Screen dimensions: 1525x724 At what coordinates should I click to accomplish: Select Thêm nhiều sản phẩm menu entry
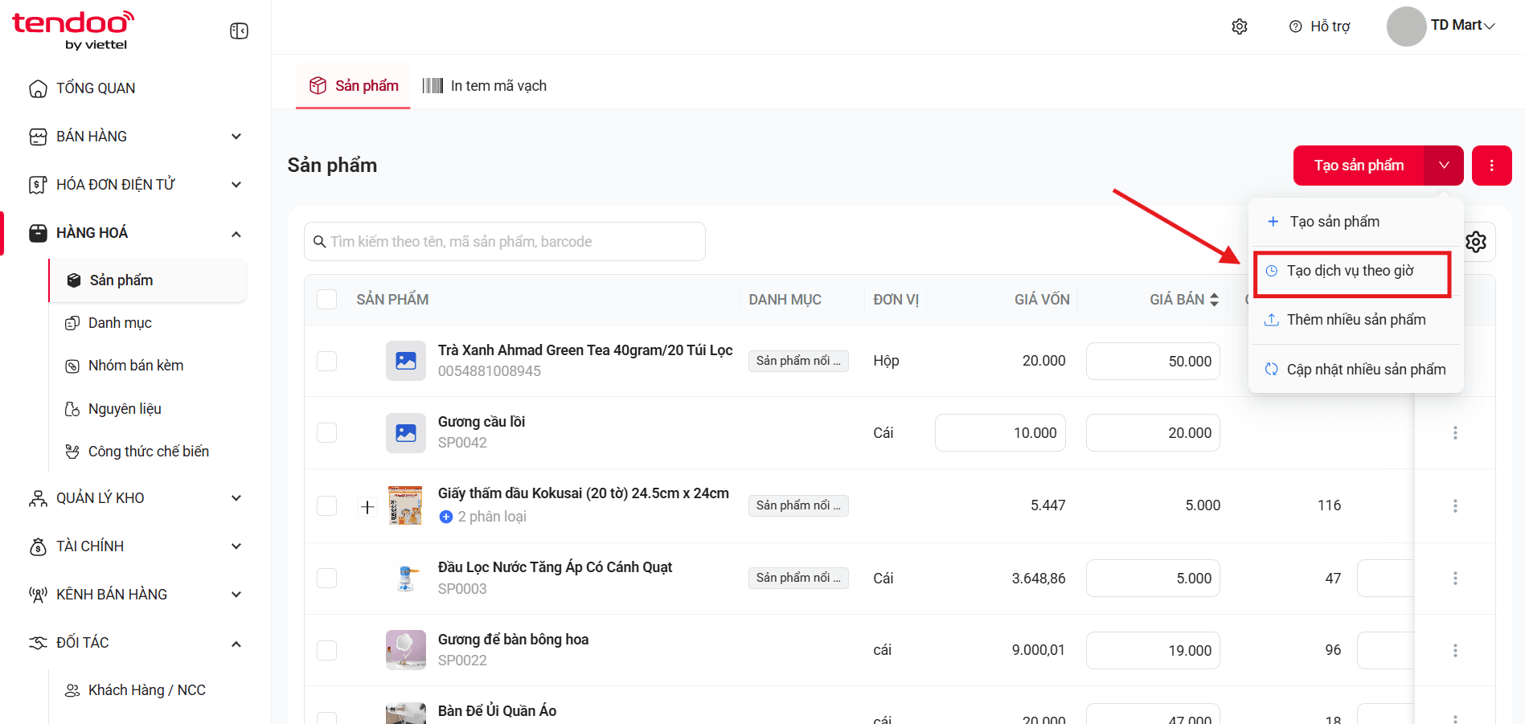(1356, 320)
